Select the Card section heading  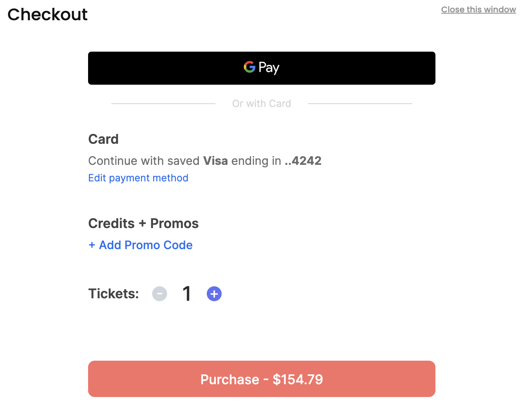click(103, 139)
